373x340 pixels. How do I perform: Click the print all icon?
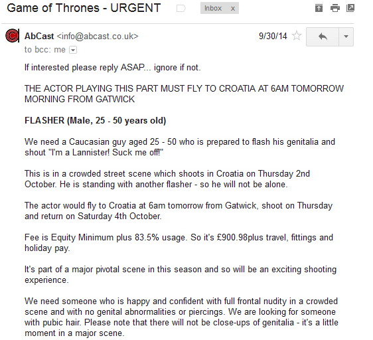point(335,9)
